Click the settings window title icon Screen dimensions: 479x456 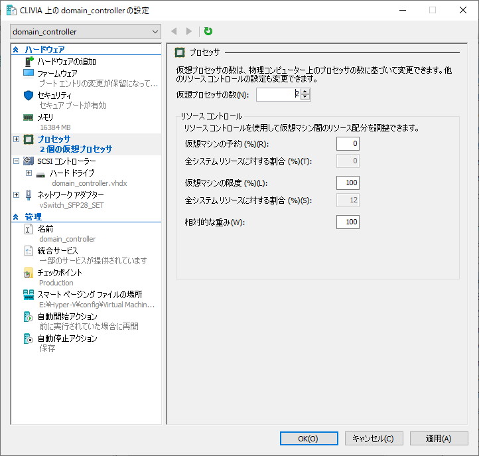[11, 11]
